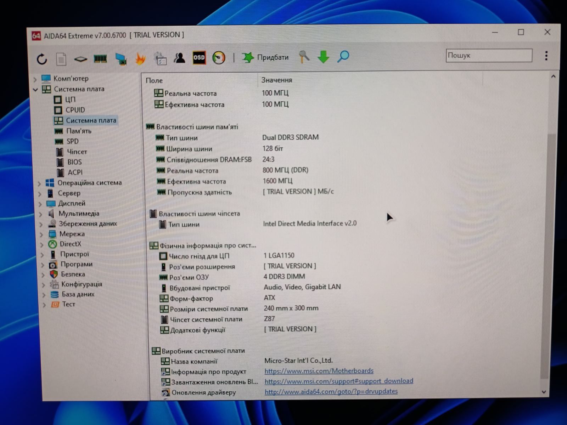Select the Число гнізд для ЦП row

click(227, 256)
